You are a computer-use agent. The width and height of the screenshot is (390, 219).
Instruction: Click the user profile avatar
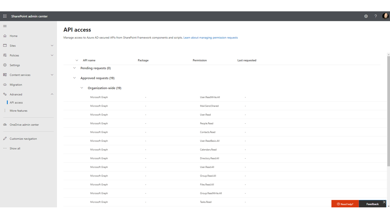(x=385, y=16)
